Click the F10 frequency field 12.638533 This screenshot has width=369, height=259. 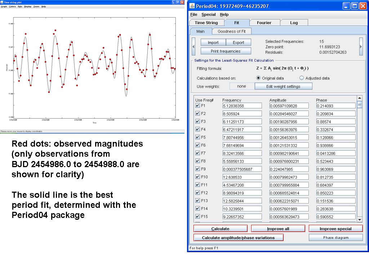(242, 177)
